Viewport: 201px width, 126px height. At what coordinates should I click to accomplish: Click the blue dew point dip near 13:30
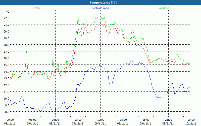click(111, 85)
